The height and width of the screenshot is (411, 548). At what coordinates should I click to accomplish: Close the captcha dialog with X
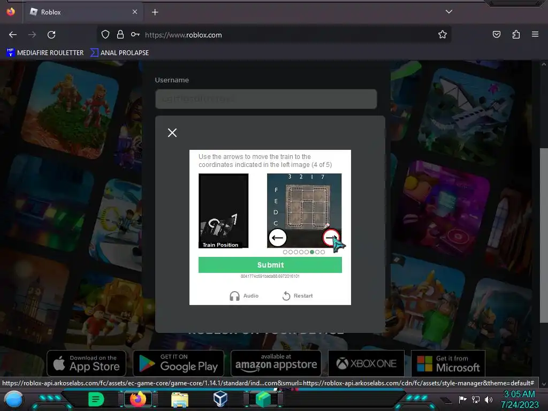pos(172,133)
